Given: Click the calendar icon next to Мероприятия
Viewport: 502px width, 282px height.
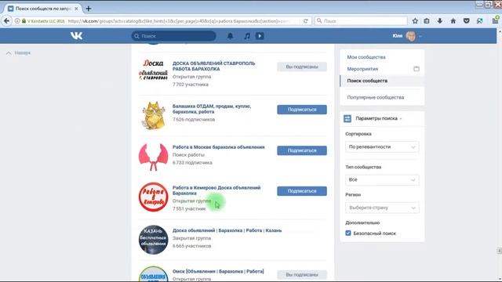Looking at the screenshot, I should pos(417,69).
